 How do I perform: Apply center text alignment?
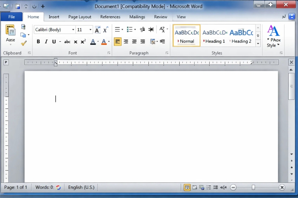point(126,41)
